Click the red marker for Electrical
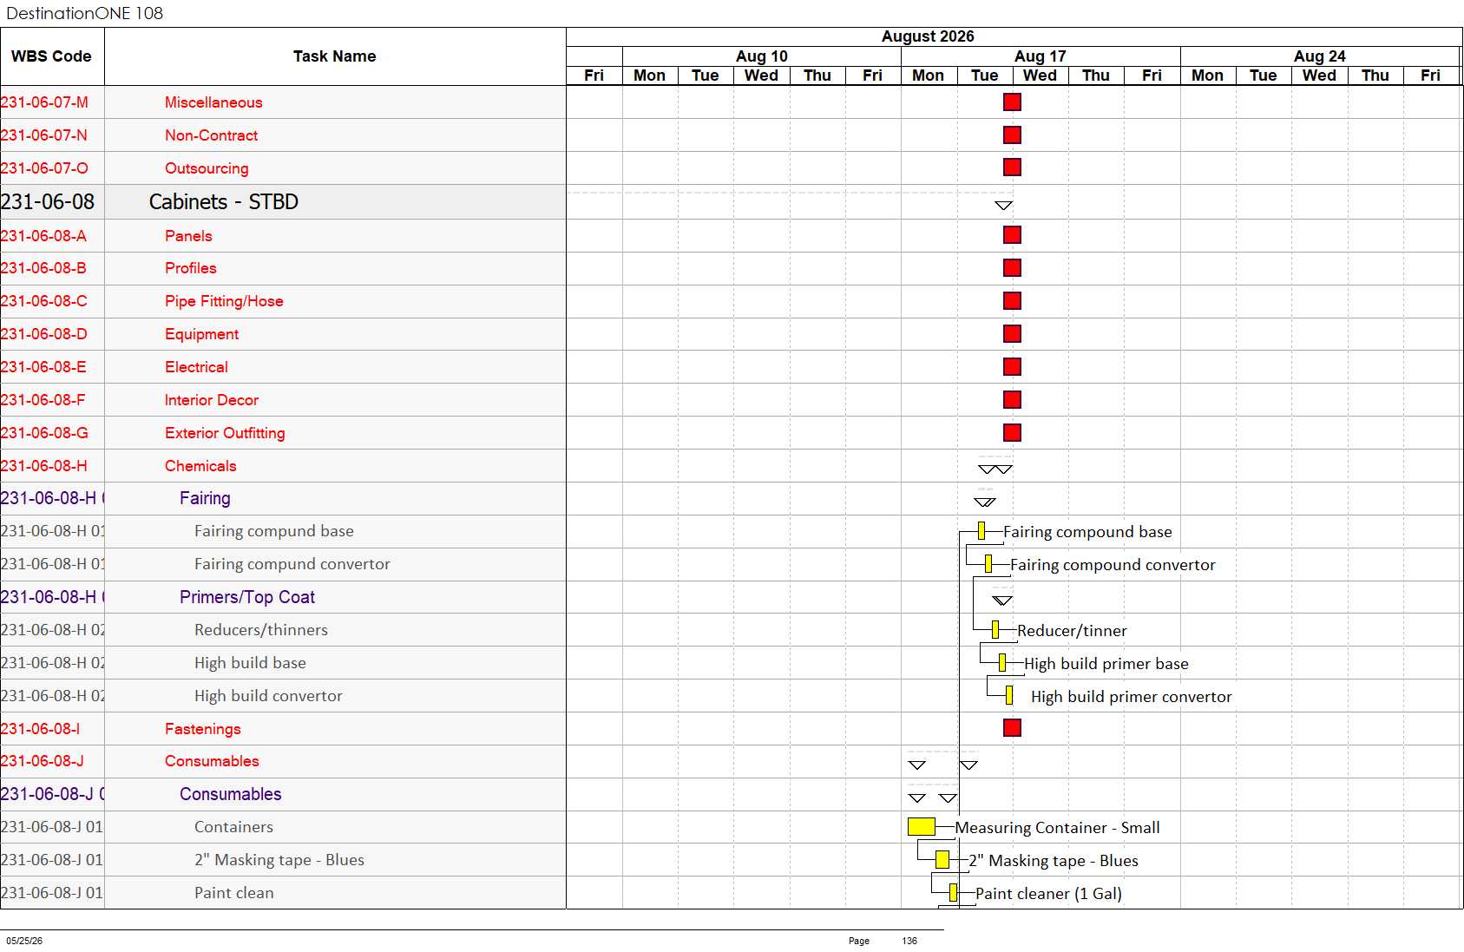Image resolution: width=1464 pixels, height=952 pixels. coord(1012,367)
